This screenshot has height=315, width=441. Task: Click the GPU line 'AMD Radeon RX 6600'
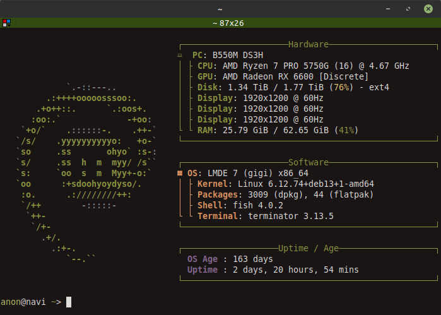pos(268,76)
